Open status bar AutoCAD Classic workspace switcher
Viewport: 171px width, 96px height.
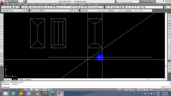(x=157, y=90)
